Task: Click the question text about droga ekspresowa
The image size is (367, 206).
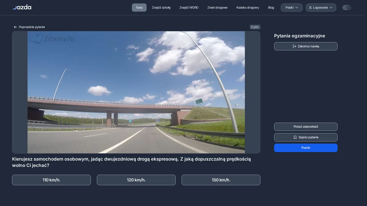Action: [x=132, y=162]
